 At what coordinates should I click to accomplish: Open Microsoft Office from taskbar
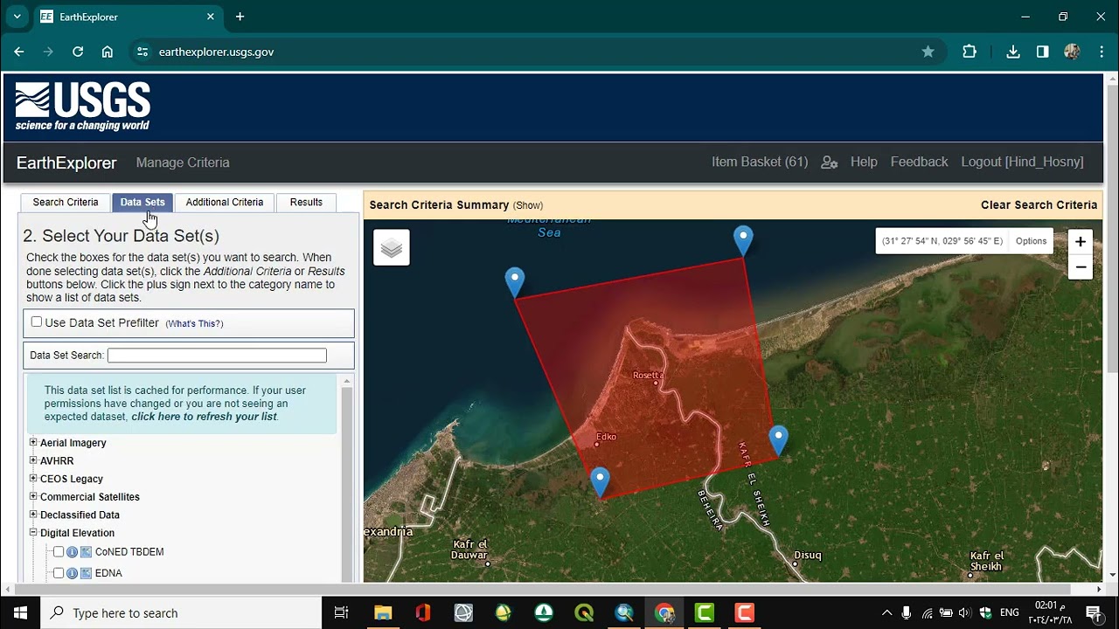tap(423, 613)
